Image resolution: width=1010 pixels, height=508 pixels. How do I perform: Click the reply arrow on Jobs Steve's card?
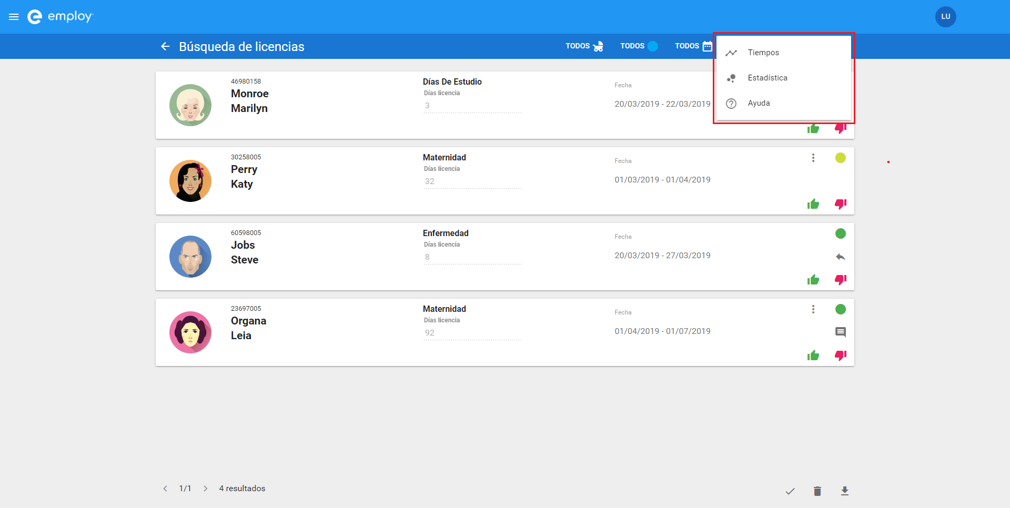click(841, 257)
